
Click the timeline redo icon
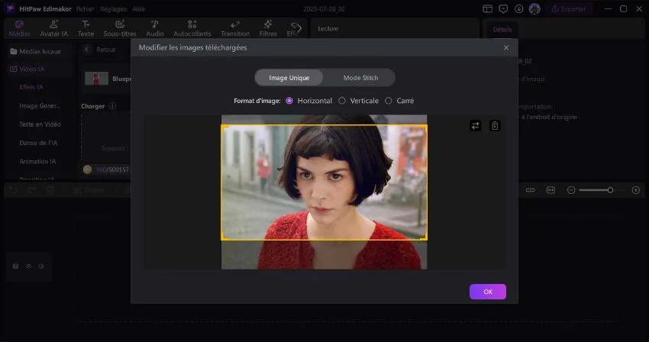(x=31, y=190)
